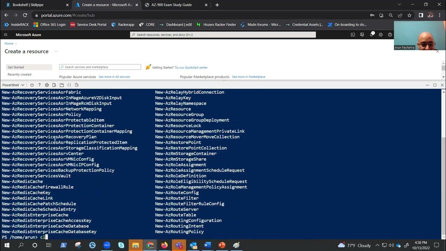Open Office 365 Login bookmark
The height and width of the screenshot is (251, 446).
pos(49,25)
